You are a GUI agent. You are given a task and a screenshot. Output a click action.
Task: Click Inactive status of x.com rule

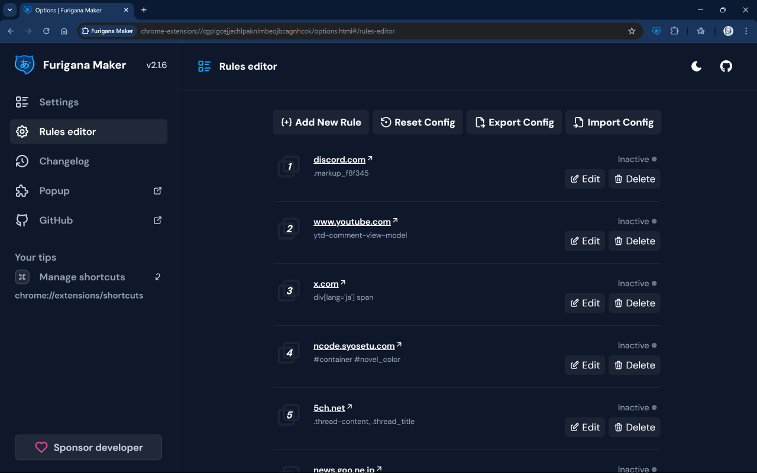pyautogui.click(x=638, y=283)
